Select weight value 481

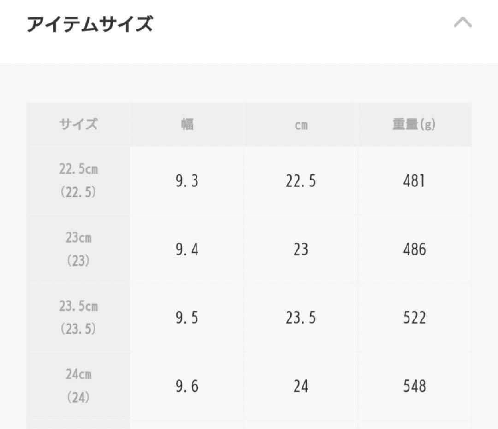[415, 181]
